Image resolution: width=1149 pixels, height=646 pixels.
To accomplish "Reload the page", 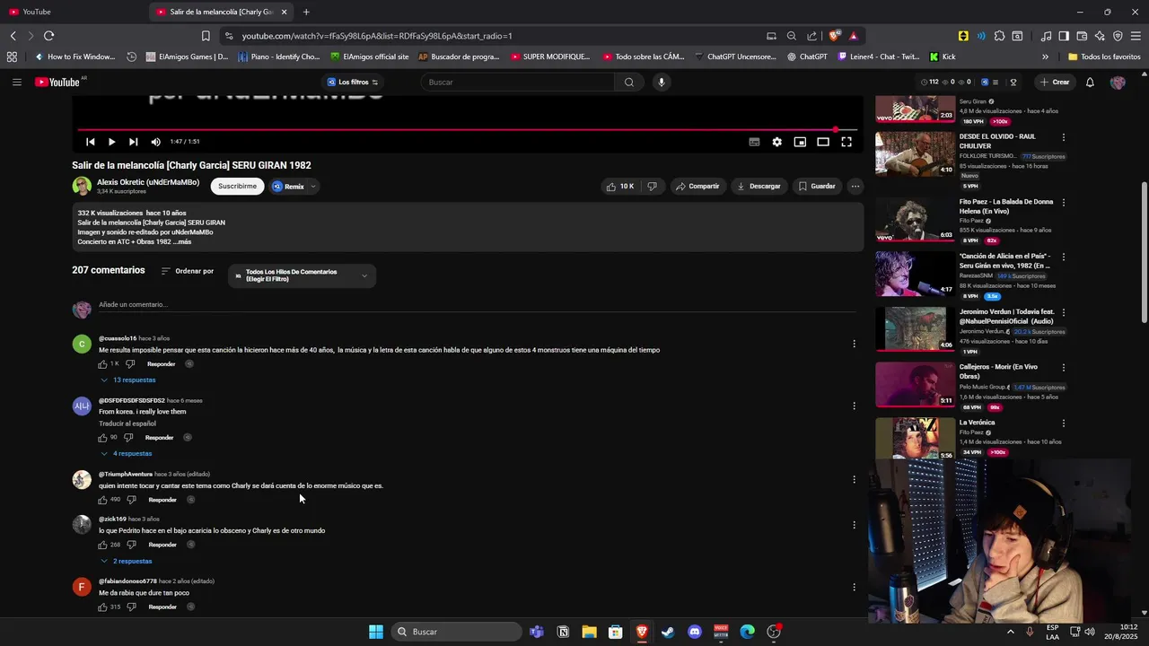I will click(x=48, y=36).
